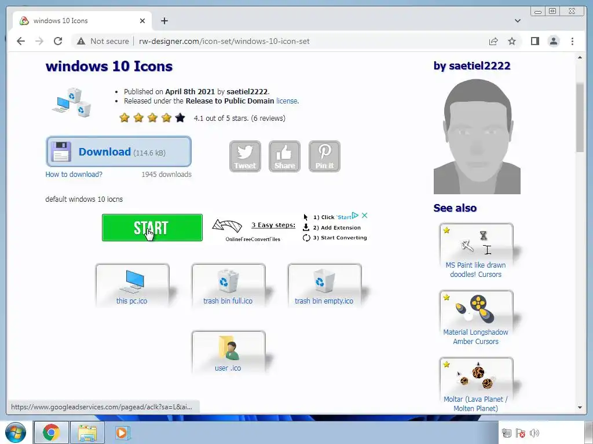Reload the page with the refresh icon
The image size is (593, 444).
tap(58, 41)
